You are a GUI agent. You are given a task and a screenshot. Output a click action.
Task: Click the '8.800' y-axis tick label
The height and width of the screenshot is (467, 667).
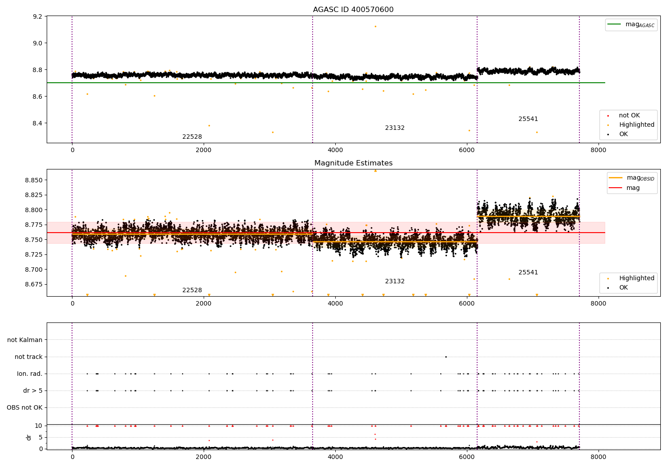34,210
